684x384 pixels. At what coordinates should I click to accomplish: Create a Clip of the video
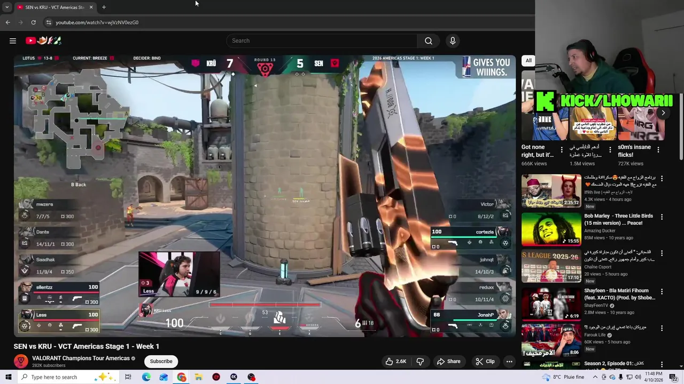click(x=485, y=361)
